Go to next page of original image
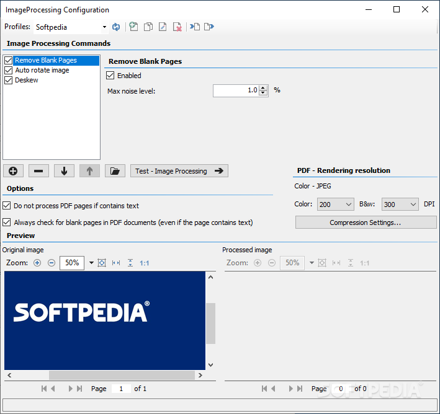The width and height of the screenshot is (440, 414). (70, 389)
